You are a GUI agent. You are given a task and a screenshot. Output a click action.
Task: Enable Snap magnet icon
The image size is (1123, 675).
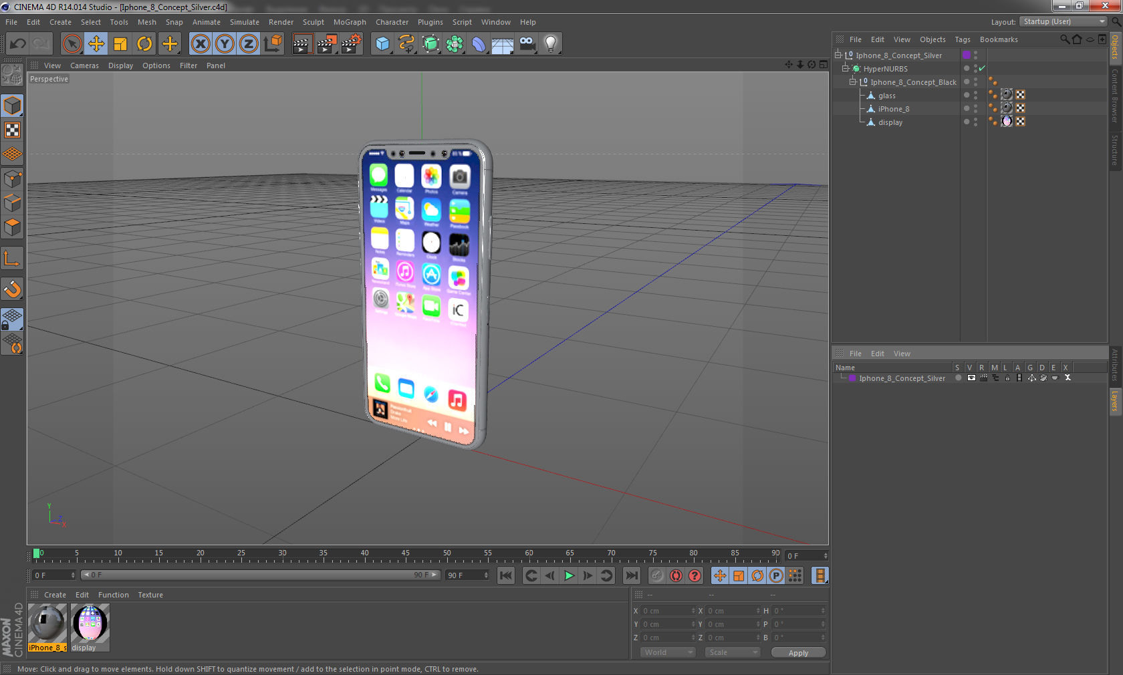(x=13, y=289)
